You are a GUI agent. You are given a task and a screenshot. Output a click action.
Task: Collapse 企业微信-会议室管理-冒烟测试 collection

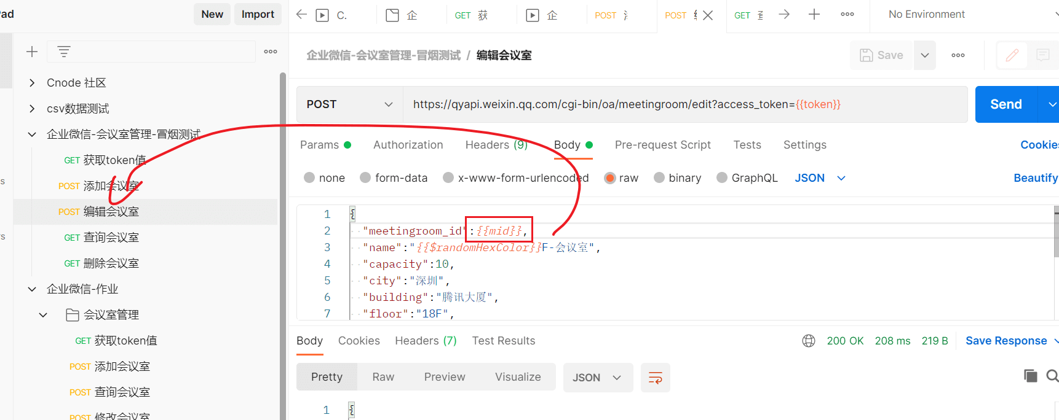coord(32,134)
